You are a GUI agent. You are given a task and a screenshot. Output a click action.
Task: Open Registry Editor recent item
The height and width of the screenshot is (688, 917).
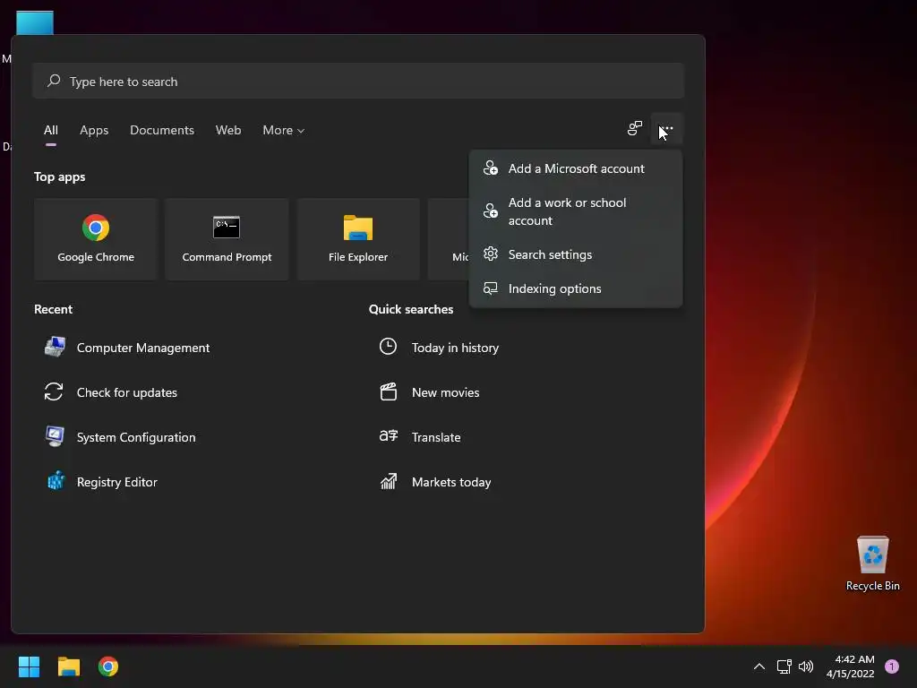click(117, 482)
